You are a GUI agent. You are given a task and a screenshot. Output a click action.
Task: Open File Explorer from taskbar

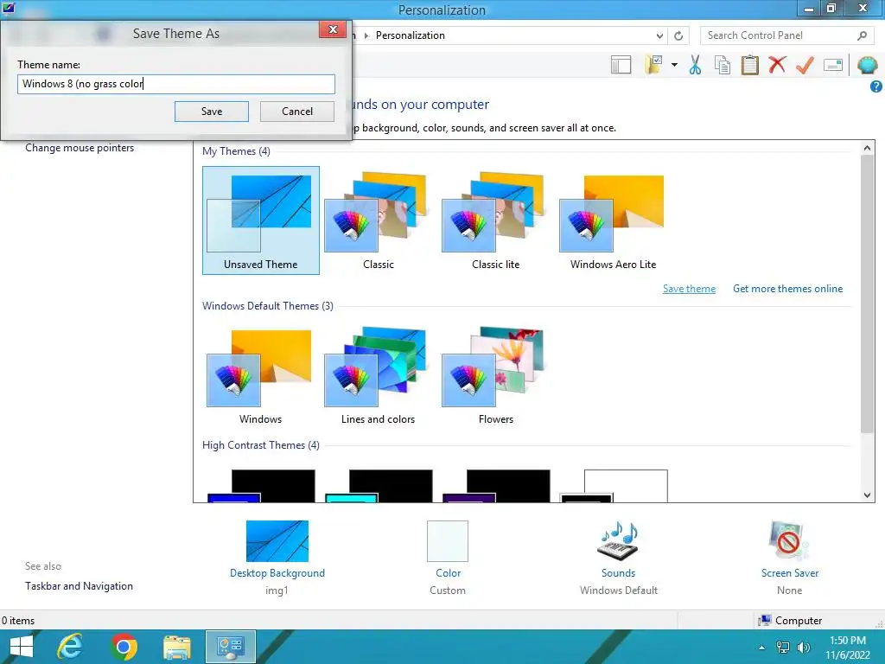[x=176, y=647]
